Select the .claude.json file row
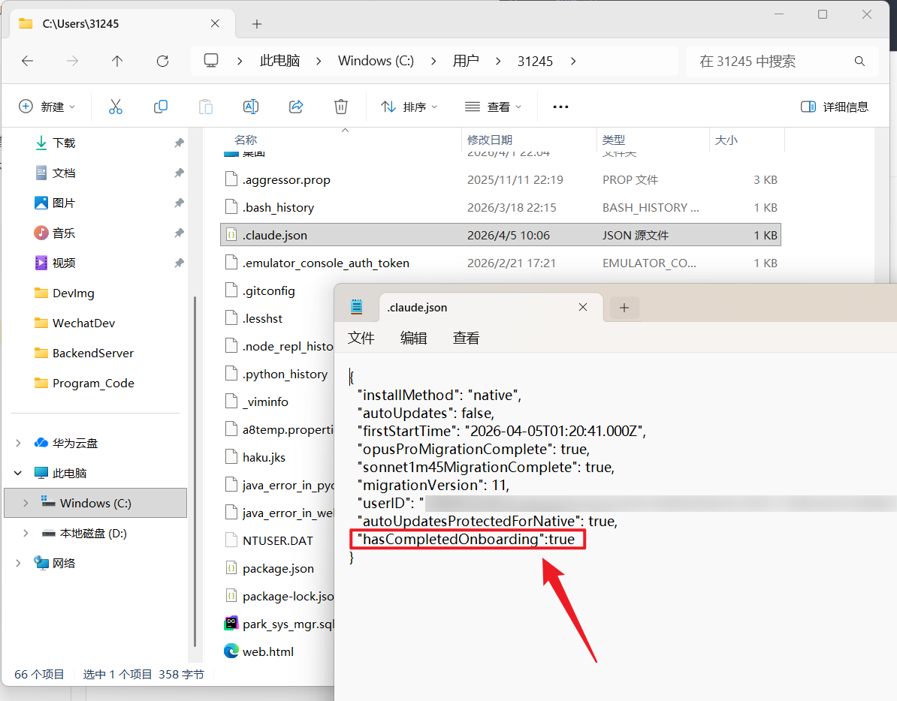 500,235
